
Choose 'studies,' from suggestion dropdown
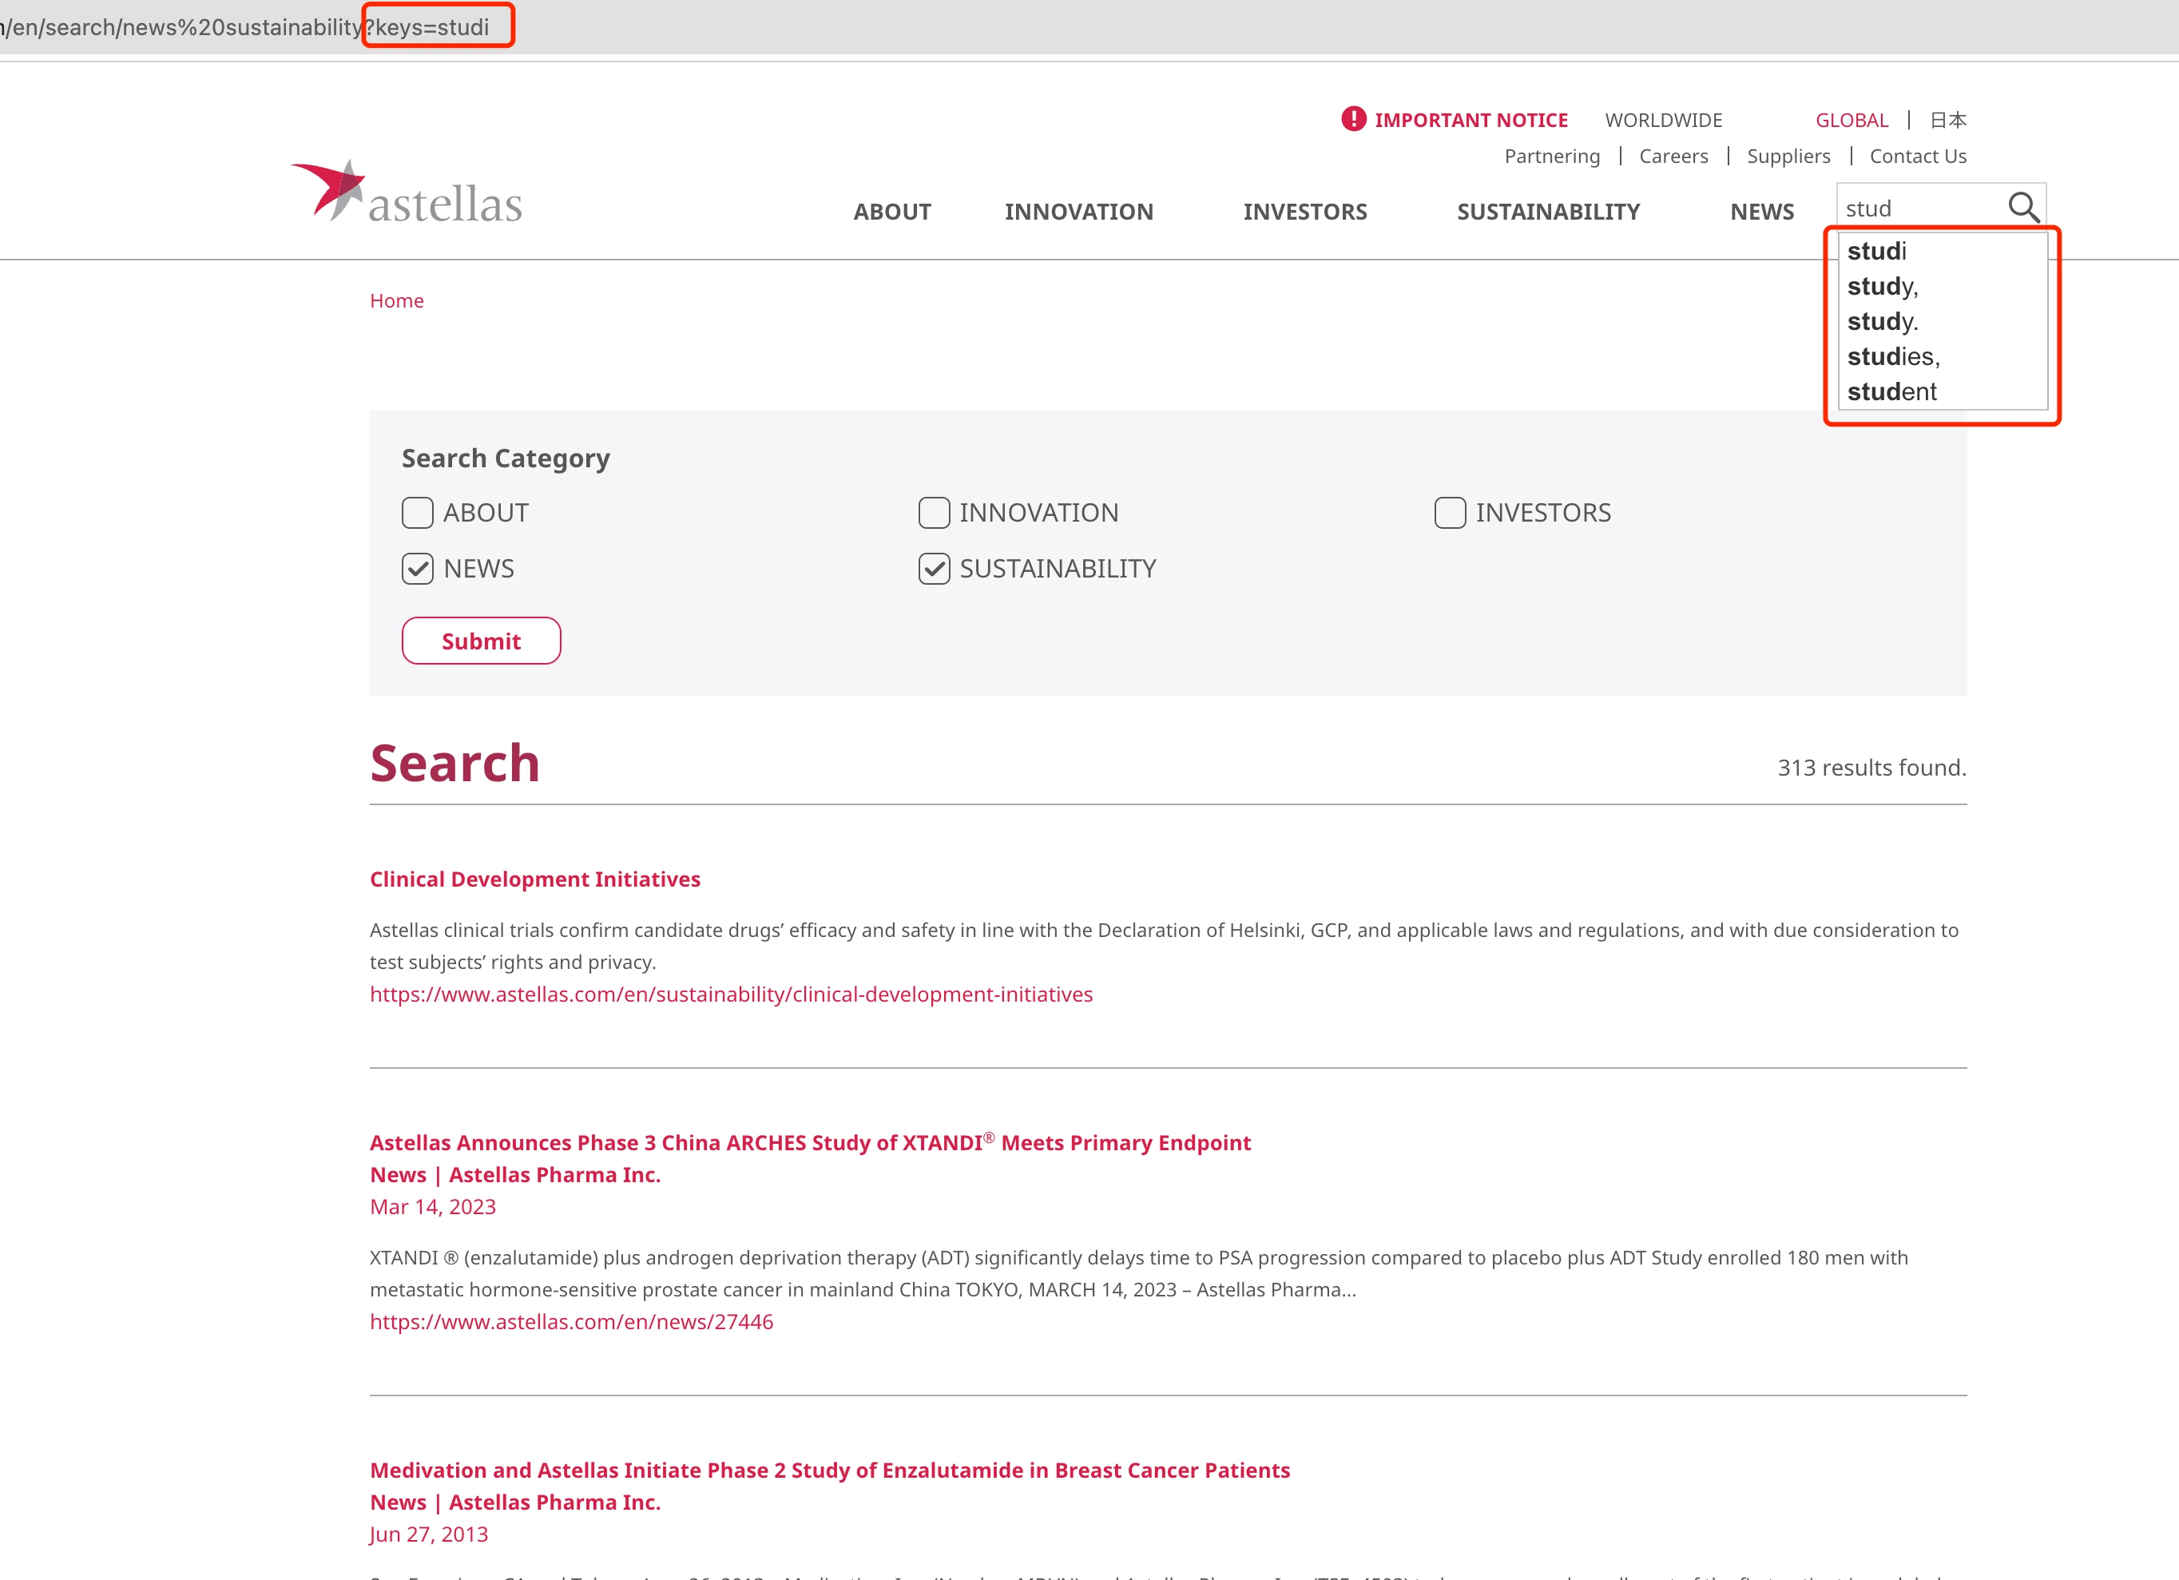tap(1893, 356)
